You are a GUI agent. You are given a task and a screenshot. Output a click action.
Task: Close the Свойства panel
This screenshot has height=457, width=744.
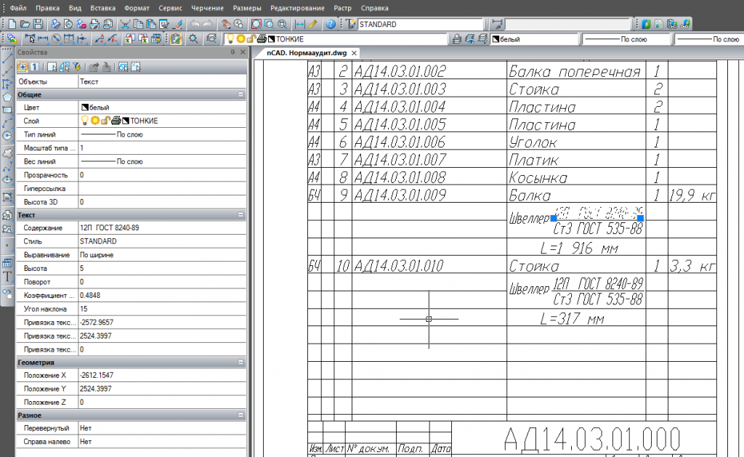[x=243, y=52]
